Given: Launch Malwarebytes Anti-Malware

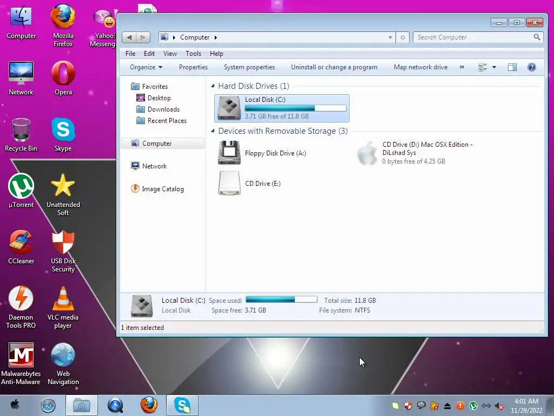Looking at the screenshot, I should (21, 364).
